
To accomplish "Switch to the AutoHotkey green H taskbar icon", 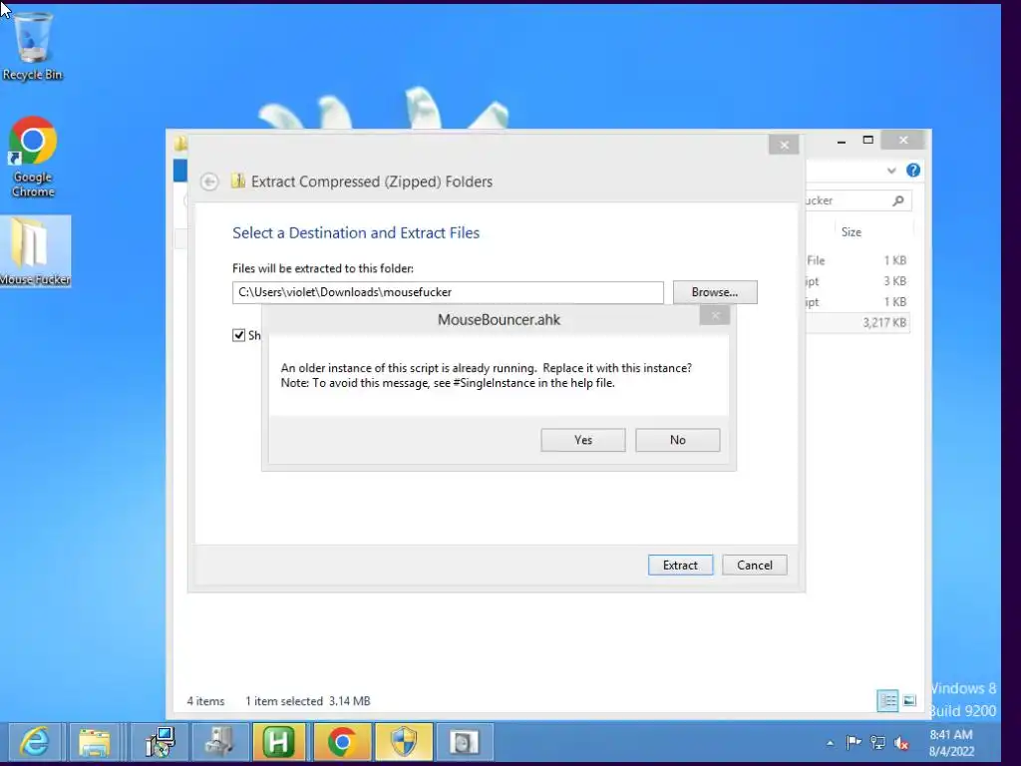I will 279,742.
